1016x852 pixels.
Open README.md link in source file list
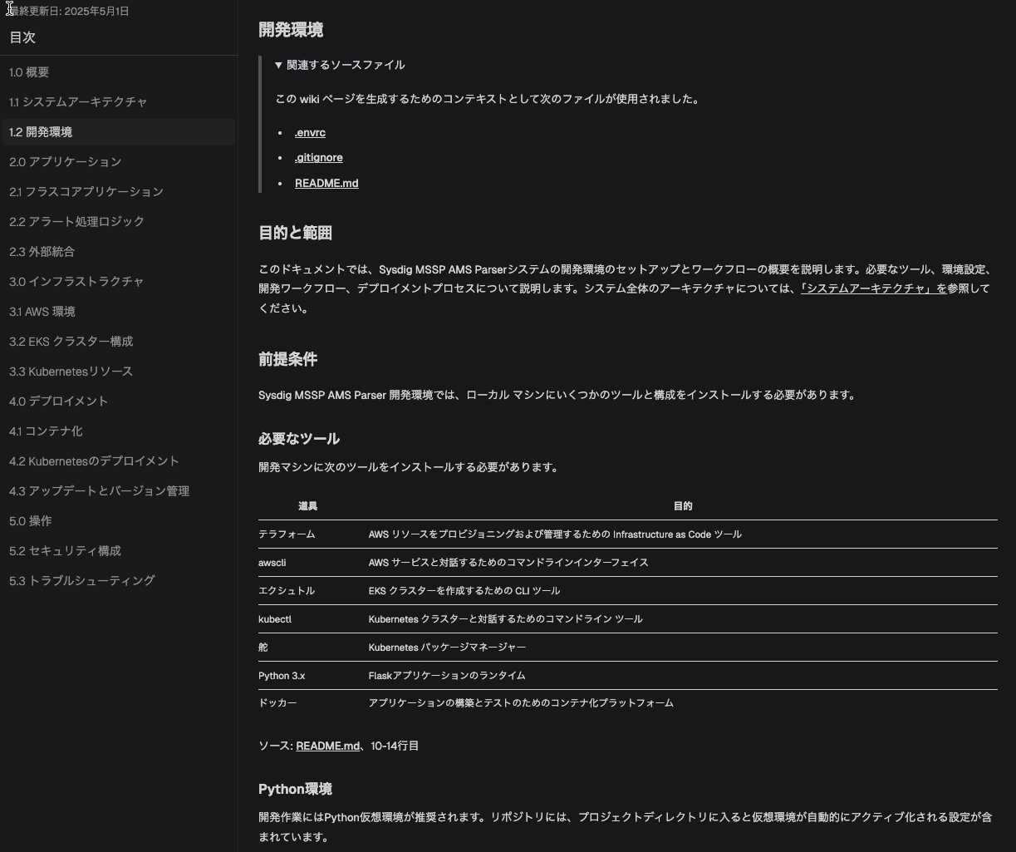tap(326, 183)
